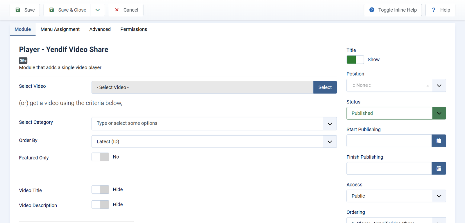This screenshot has width=465, height=223.
Task: Click the floppy disk icon on Save
Action: click(x=18, y=10)
